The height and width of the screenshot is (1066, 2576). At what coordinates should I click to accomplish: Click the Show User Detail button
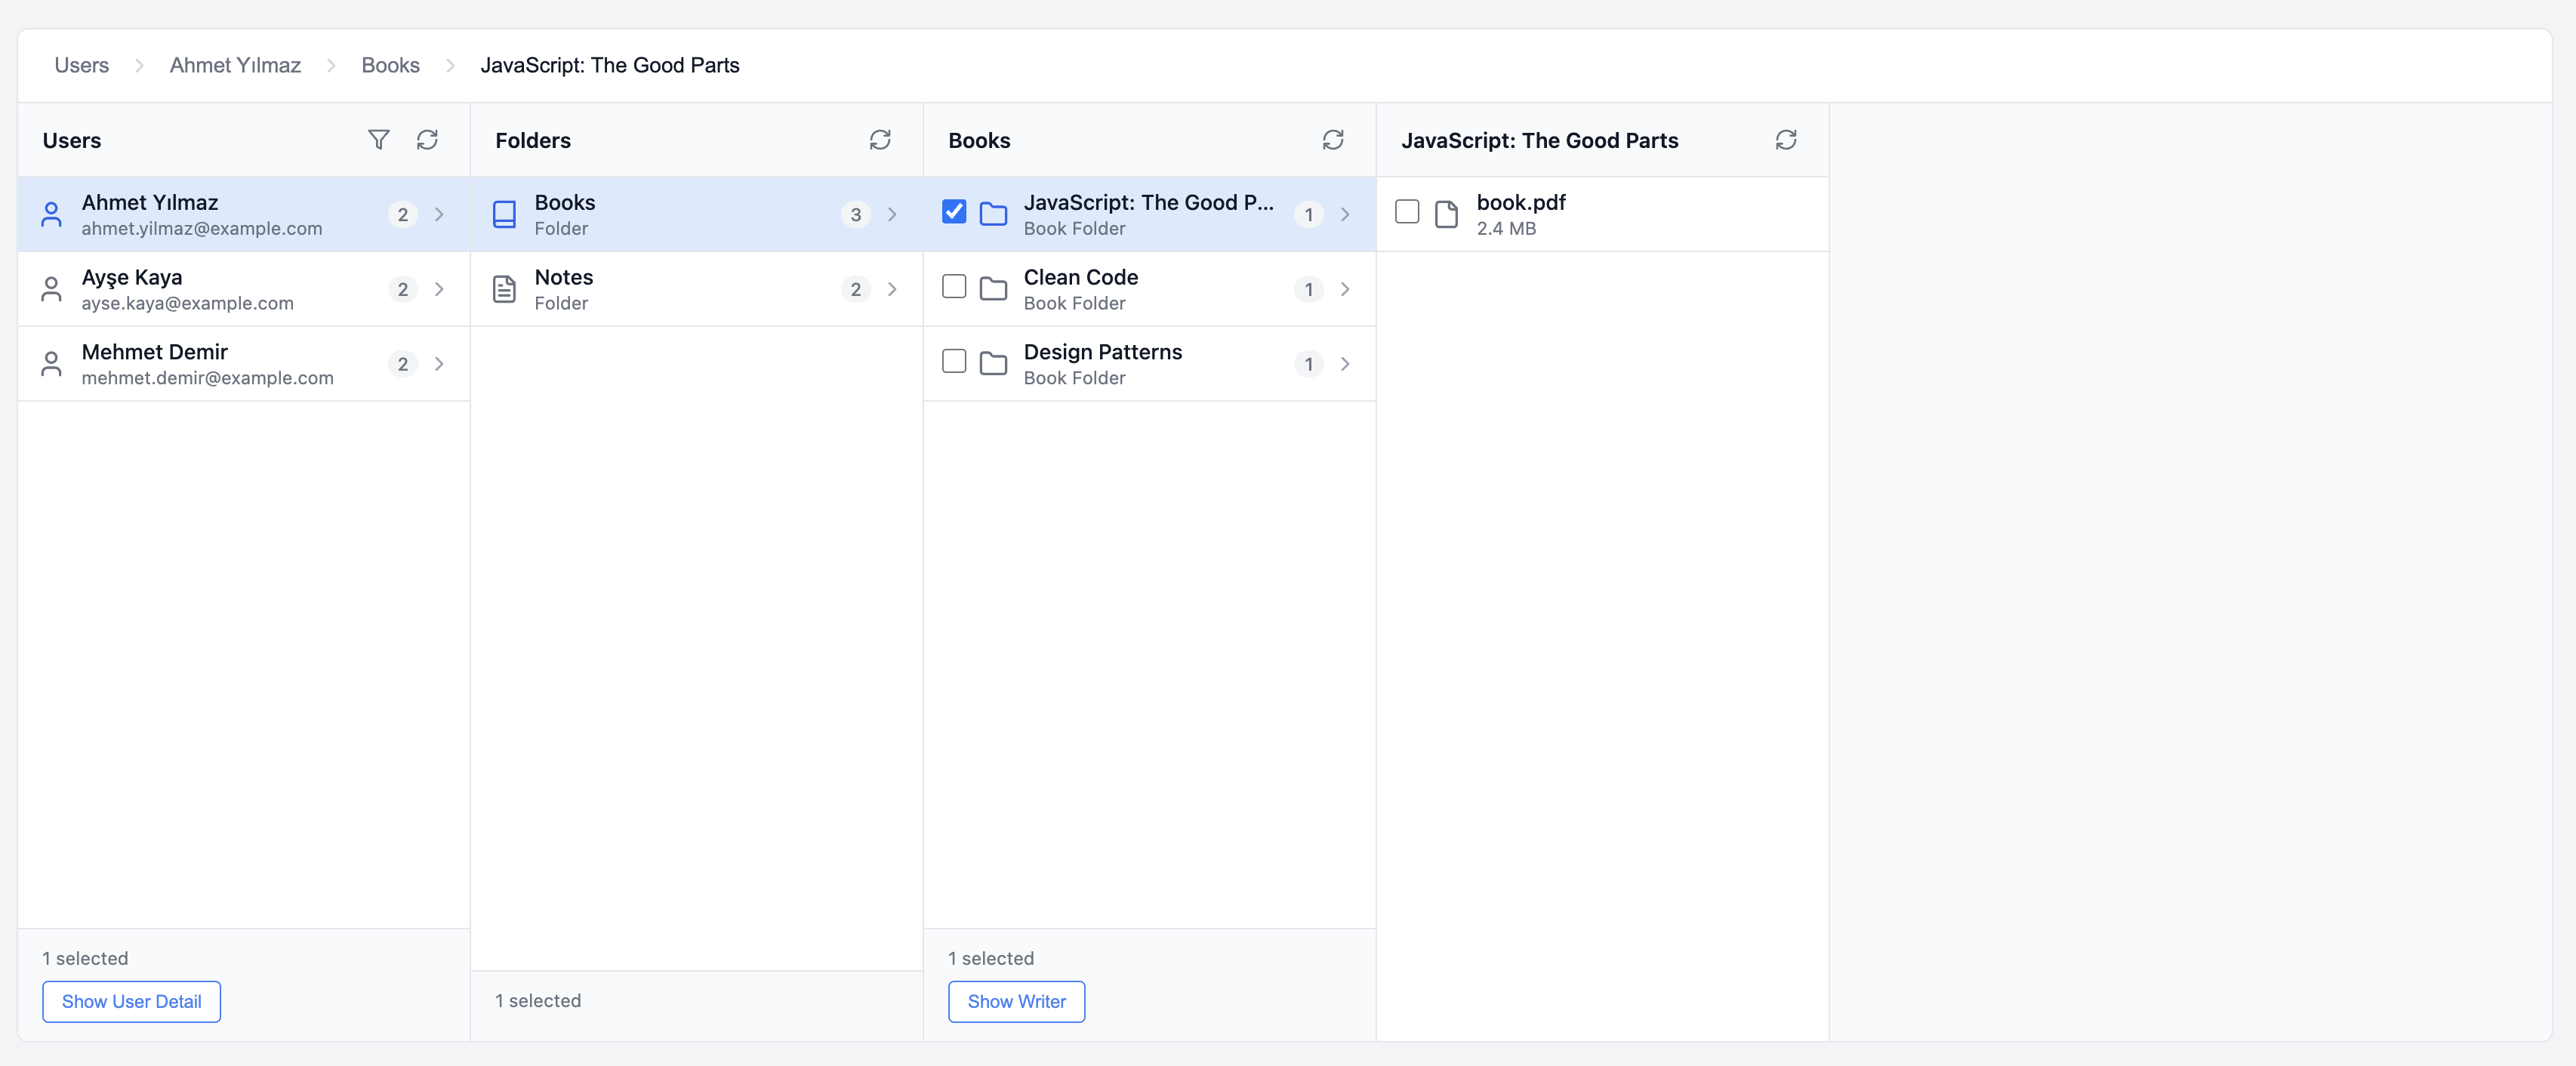click(x=131, y=1002)
